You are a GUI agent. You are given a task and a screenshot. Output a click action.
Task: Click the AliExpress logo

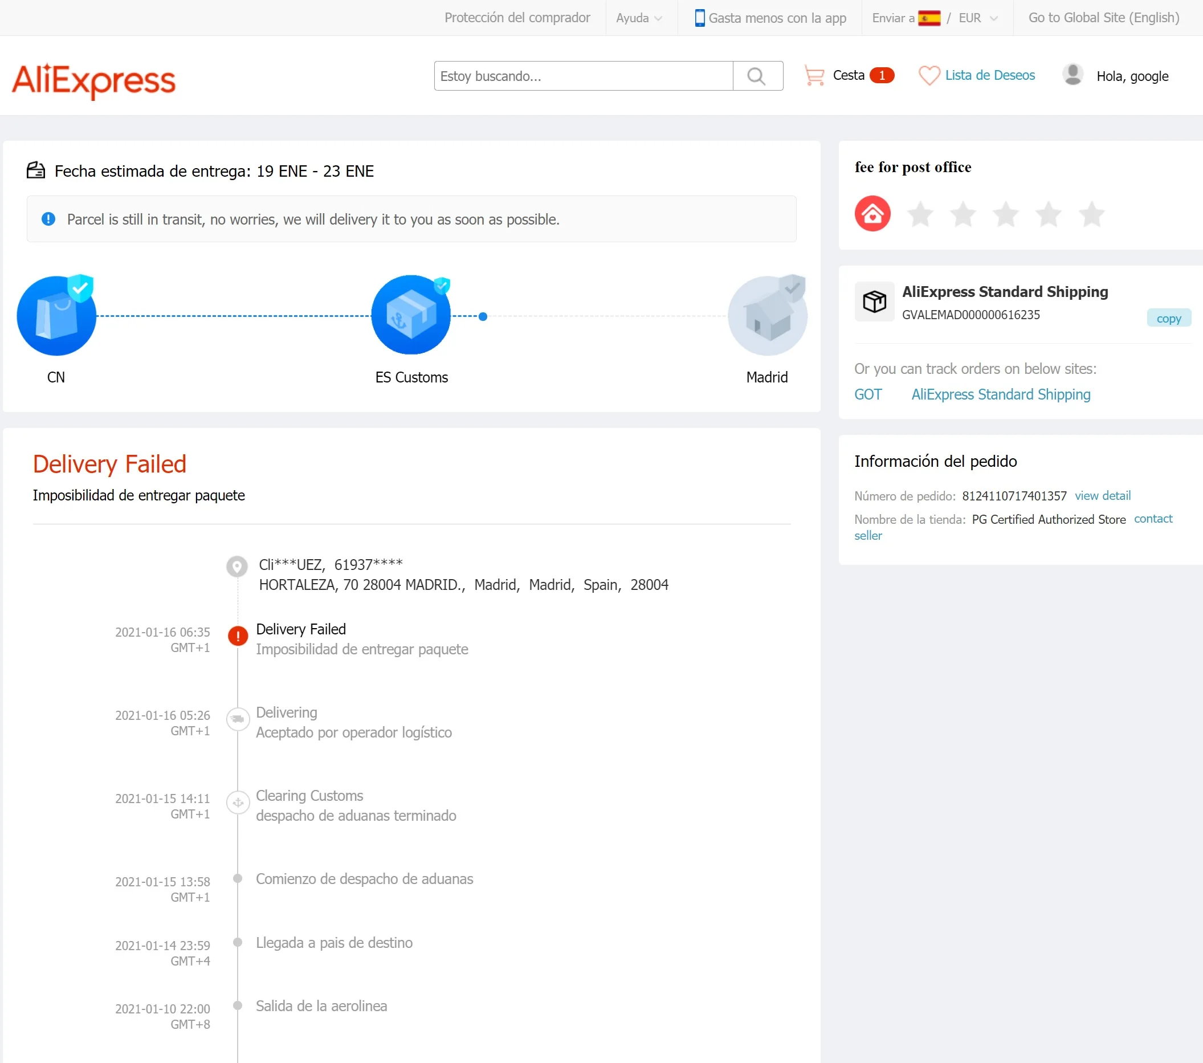[x=93, y=79]
